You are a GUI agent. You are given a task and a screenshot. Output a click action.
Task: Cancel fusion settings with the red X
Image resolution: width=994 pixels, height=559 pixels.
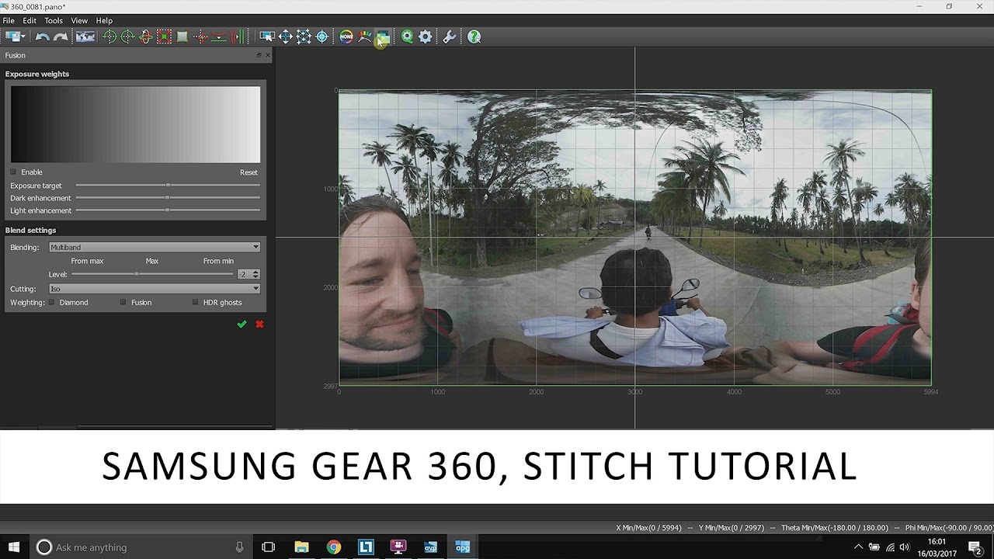pyautogui.click(x=259, y=324)
